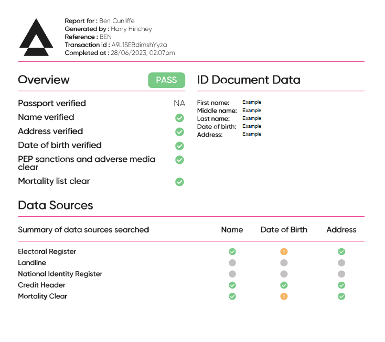Click the Mortality Clear Name check icon
The width and height of the screenshot is (385, 342).
tap(232, 296)
